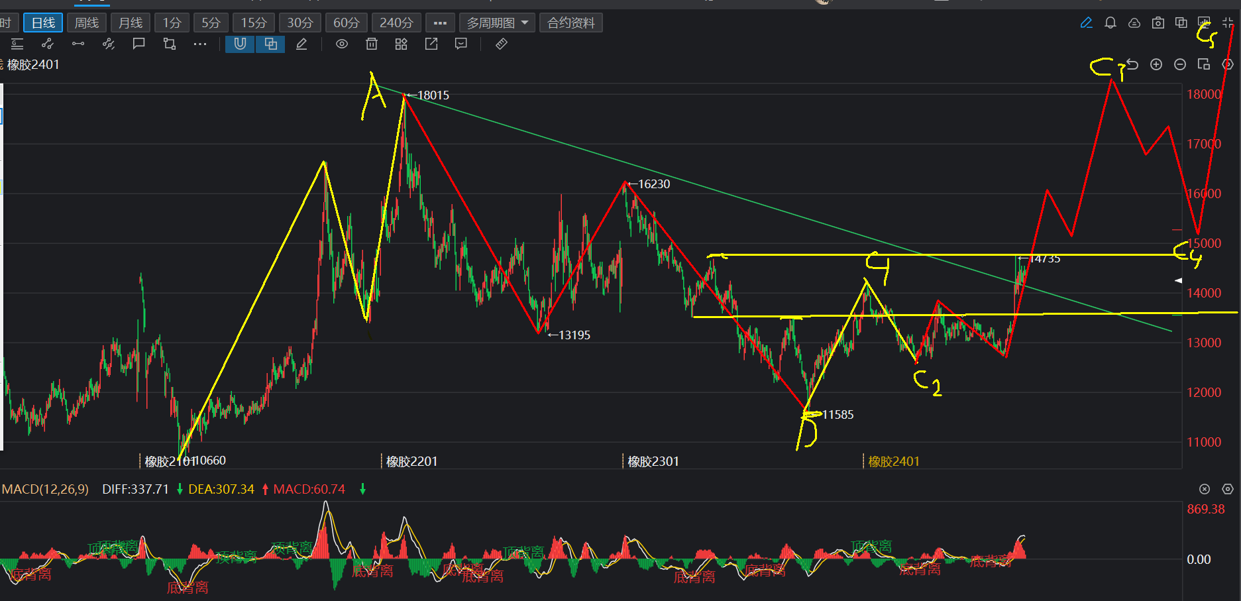Screen dimensions: 1241x601
Task: Select the Fibonacci/level lines drawing tool
Action: pos(17,44)
